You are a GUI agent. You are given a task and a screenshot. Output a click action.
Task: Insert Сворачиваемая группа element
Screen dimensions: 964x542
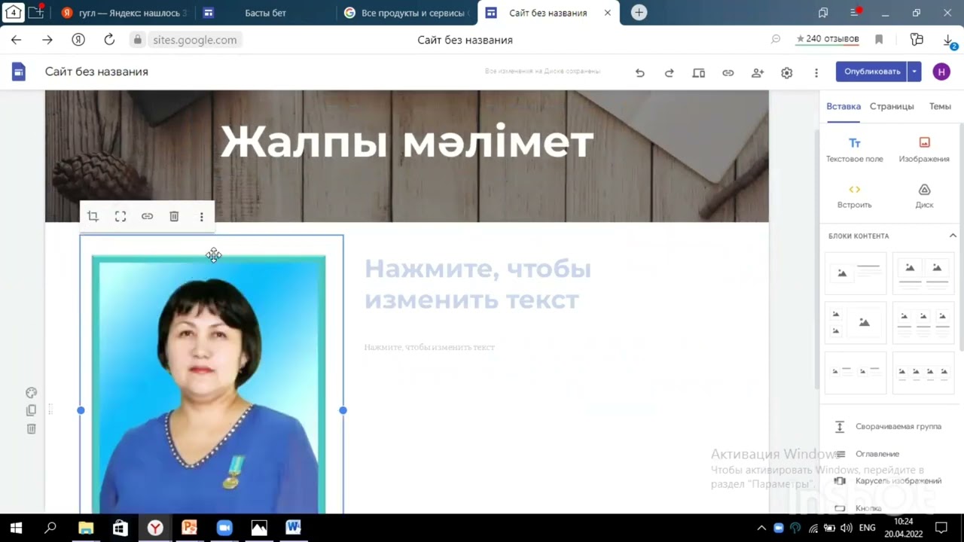pyautogui.click(x=889, y=427)
